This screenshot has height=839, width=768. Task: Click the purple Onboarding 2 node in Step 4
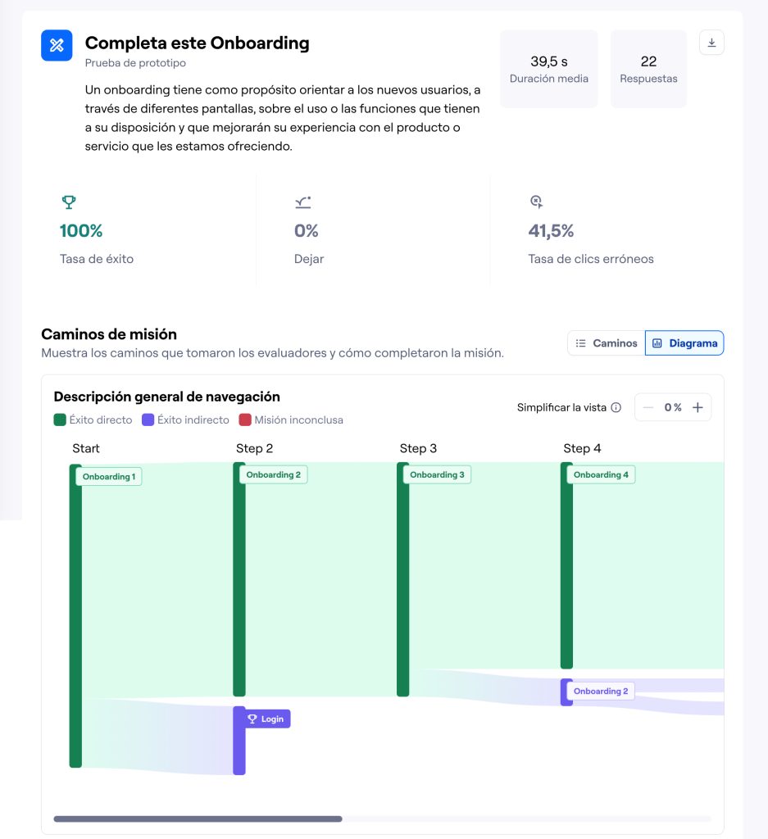pyautogui.click(x=600, y=691)
